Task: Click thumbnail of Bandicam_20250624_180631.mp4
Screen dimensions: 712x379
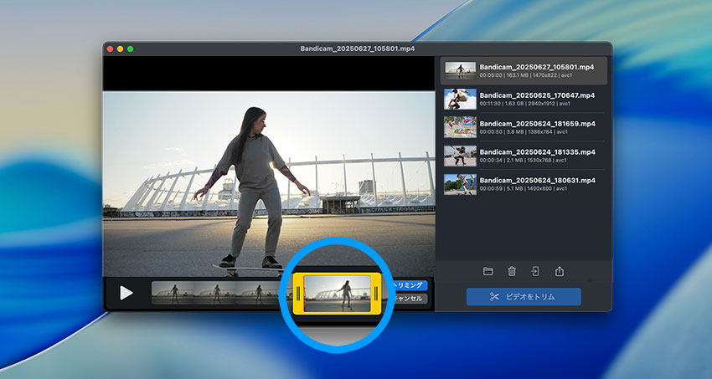Action: [x=460, y=184]
